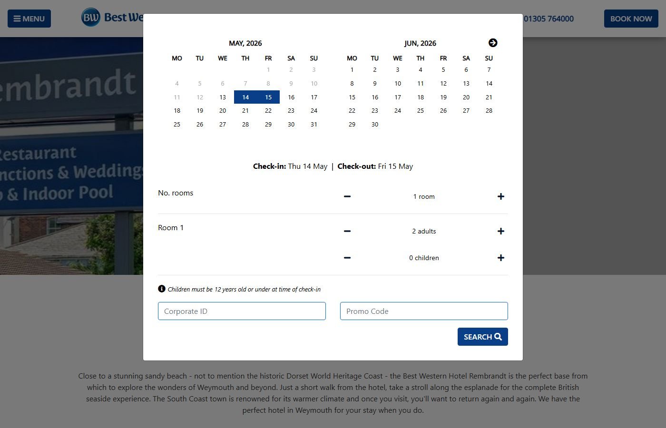This screenshot has width=666, height=428.
Task: Click the 'Room 1' label
Action: [171, 228]
